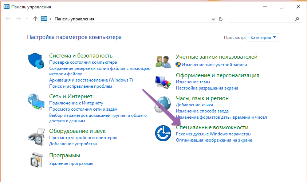Click the Clock, Language and Region icon
Image resolution: width=307 pixels, height=182 pixels.
162,105
